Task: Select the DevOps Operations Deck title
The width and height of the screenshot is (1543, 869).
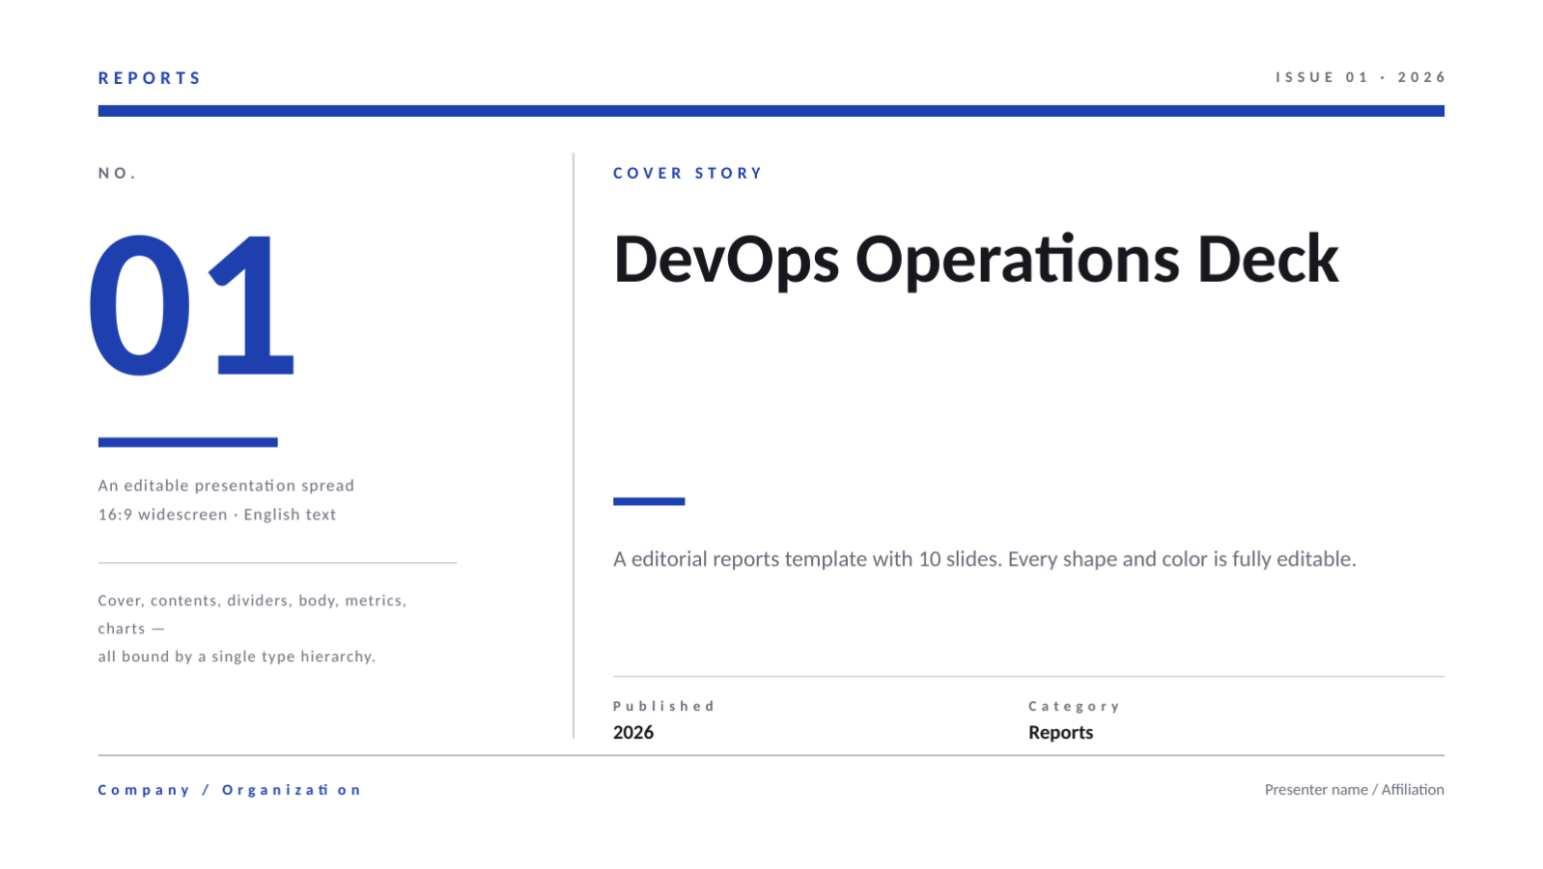Action: 976,259
